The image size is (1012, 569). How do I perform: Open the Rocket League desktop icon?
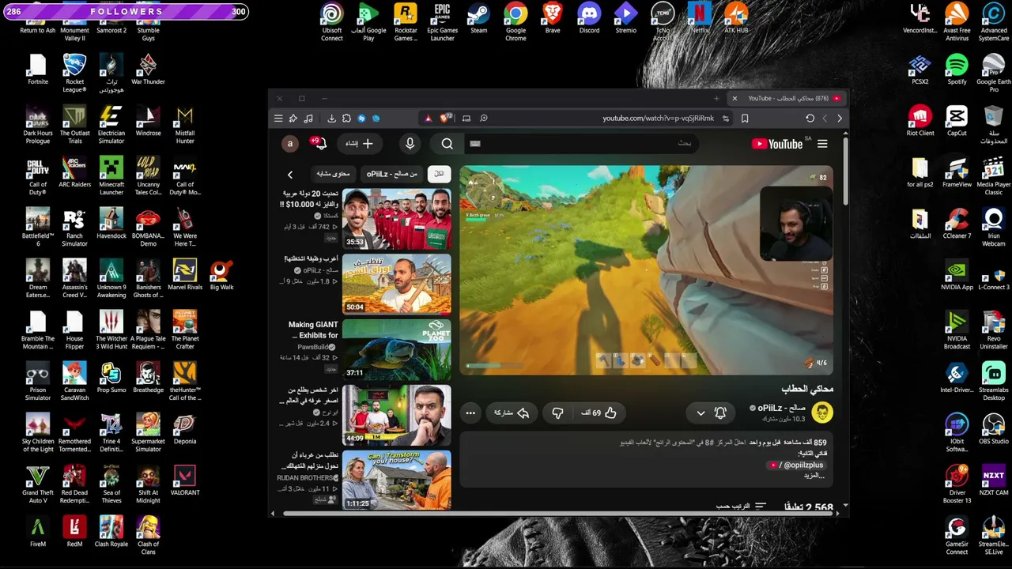pyautogui.click(x=74, y=73)
